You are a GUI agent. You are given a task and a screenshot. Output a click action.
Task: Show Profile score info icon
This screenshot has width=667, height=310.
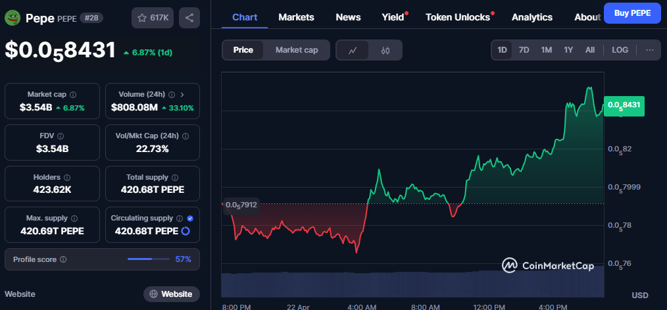point(63,259)
